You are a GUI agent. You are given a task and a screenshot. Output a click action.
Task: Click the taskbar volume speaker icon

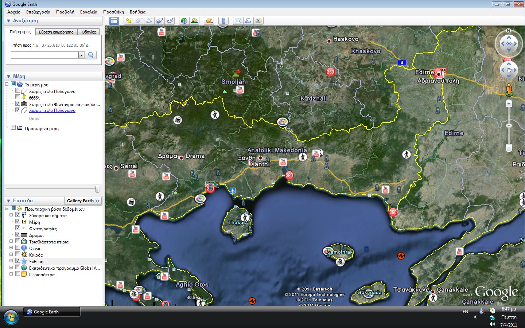pyautogui.click(x=492, y=324)
